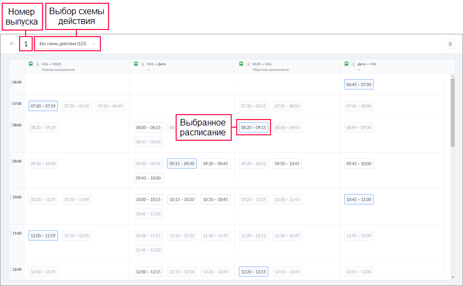Click the trash delete icon
Viewport: 463px width, 286px height.
click(x=450, y=44)
